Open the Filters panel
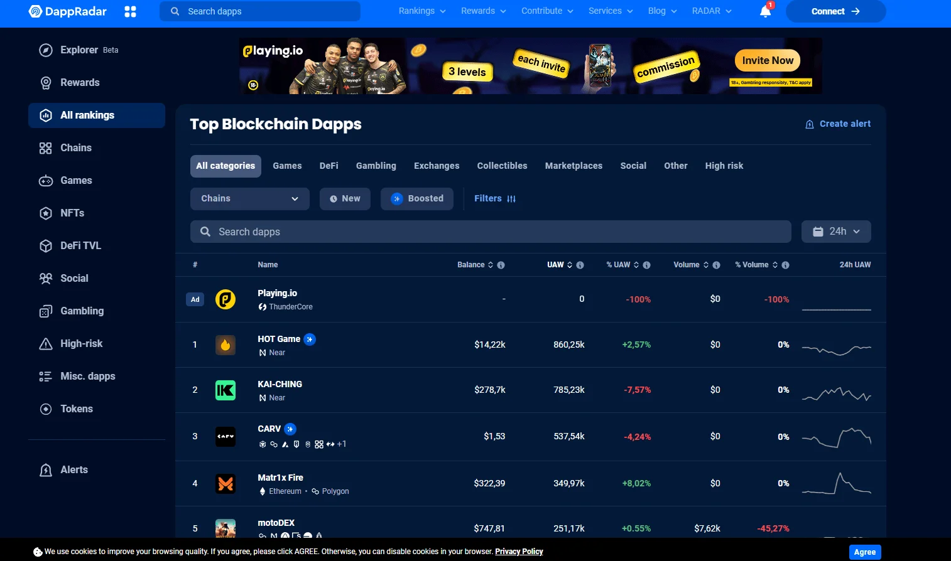 [495, 199]
